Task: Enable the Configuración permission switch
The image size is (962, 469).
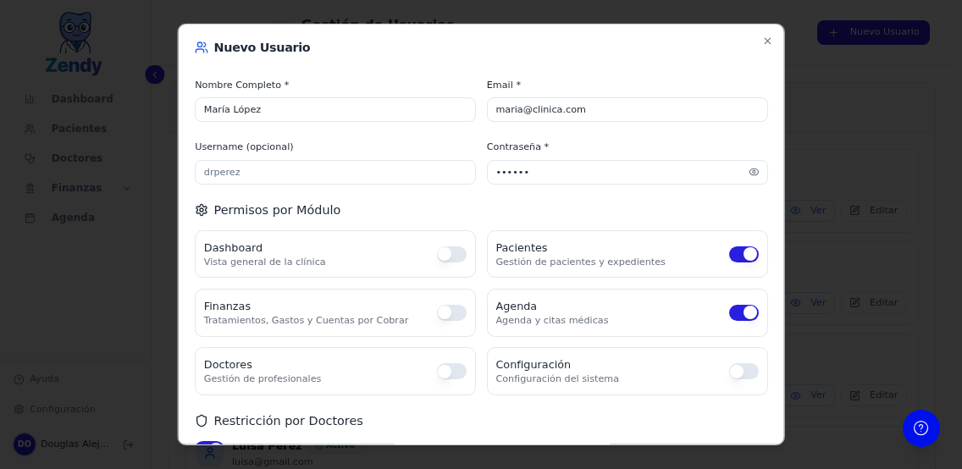Action: click(744, 371)
